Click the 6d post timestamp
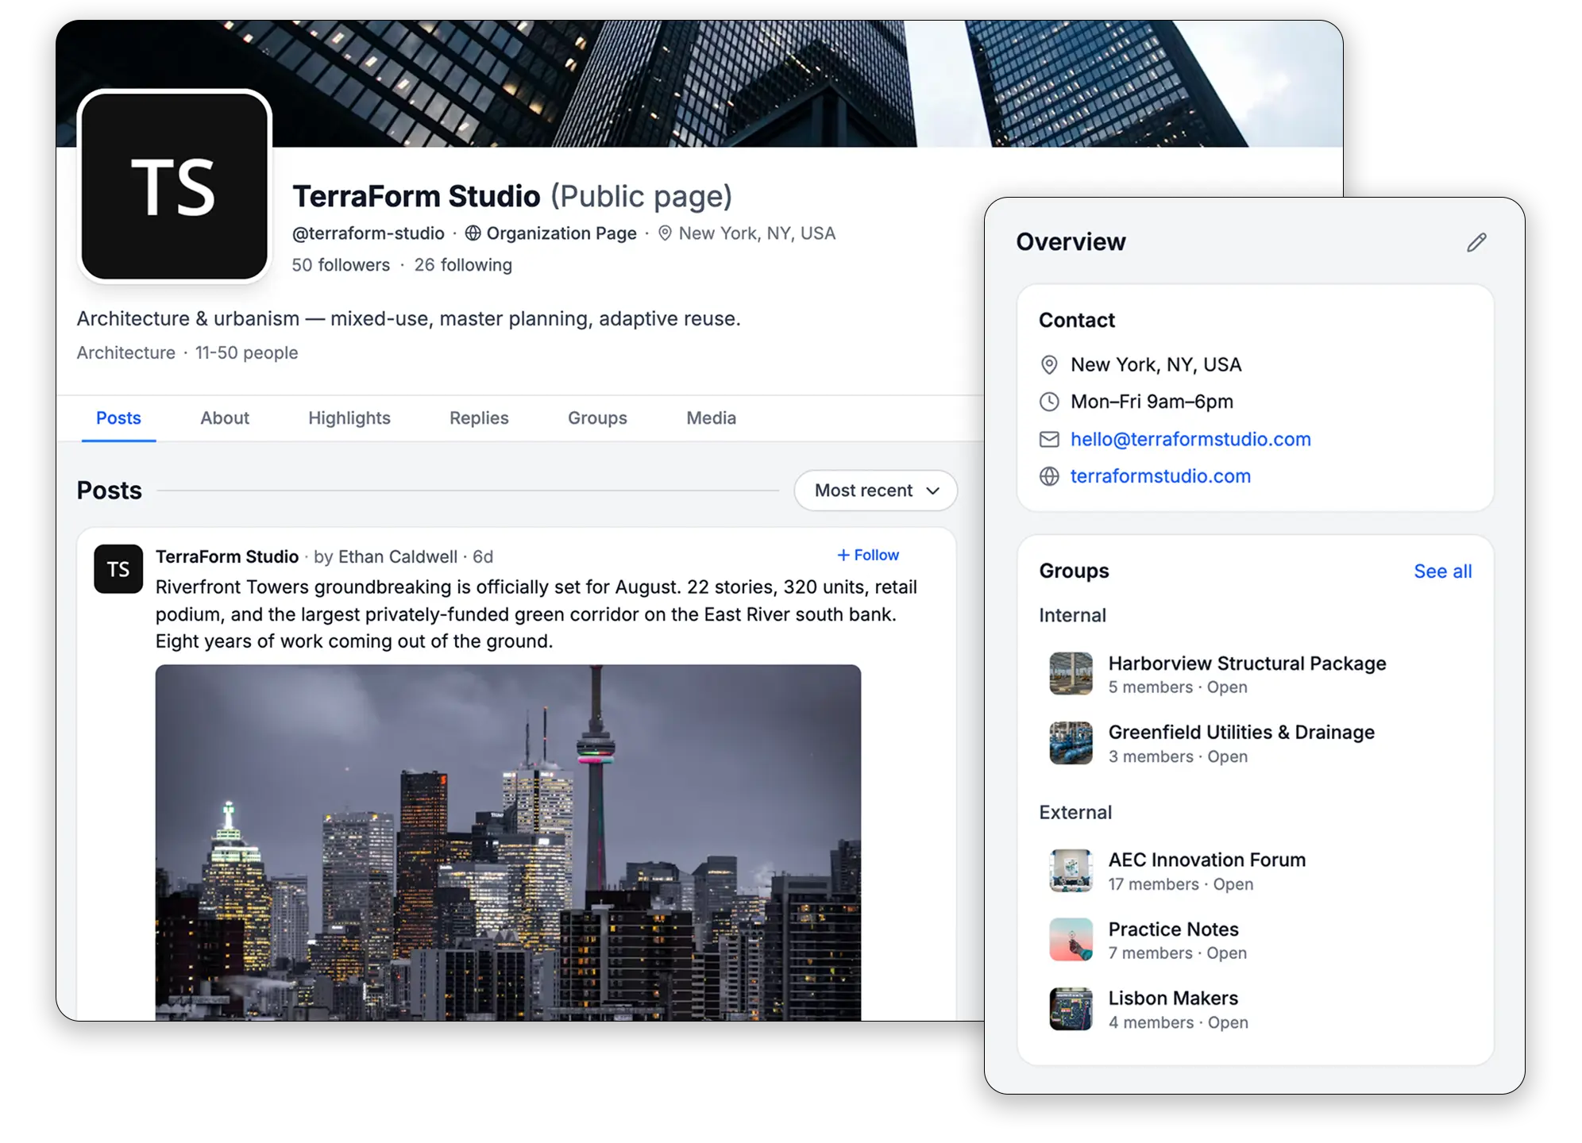1582x1143 pixels. [483, 557]
